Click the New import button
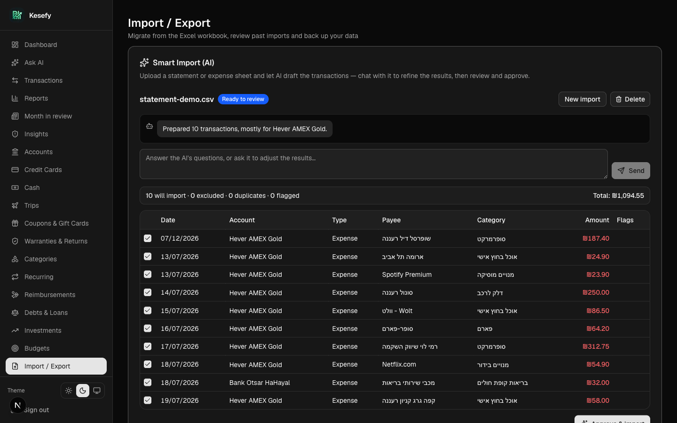Screen dimensions: 677x423 582,99
